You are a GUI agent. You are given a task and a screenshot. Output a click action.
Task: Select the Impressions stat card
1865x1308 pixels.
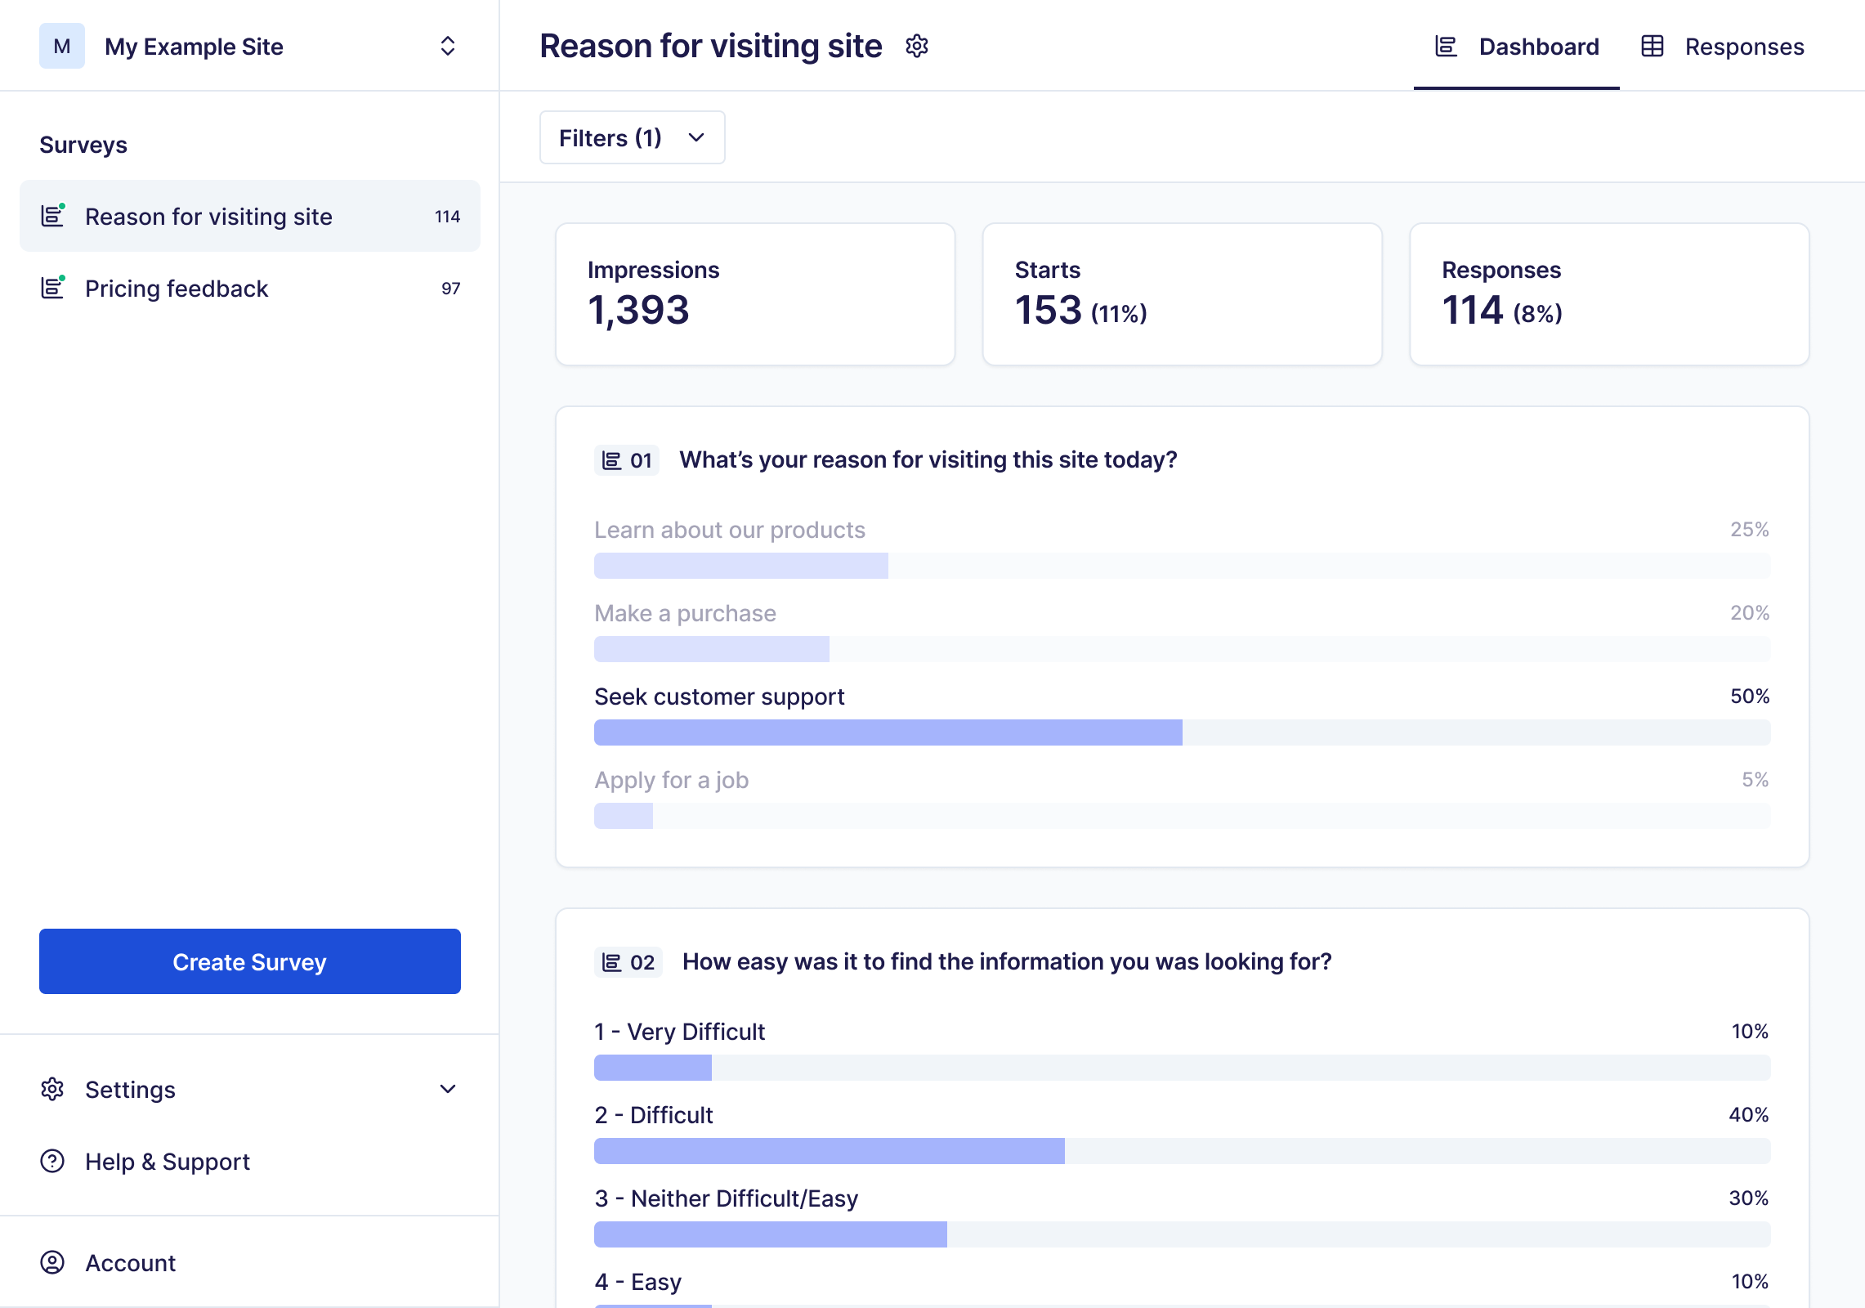754,293
